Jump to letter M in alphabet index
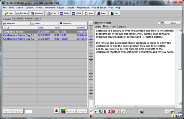 [91, 61]
